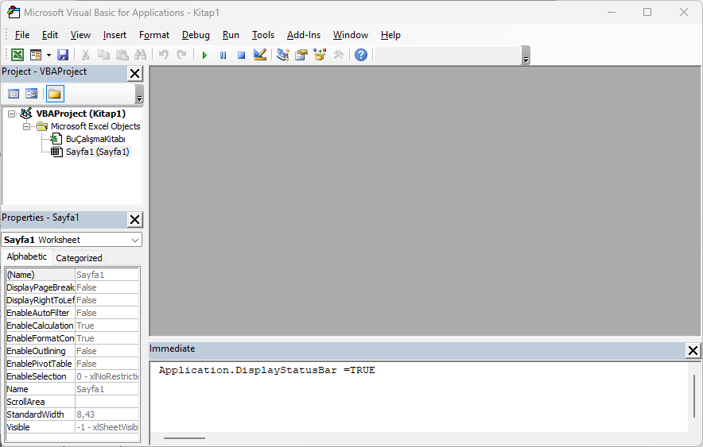The image size is (703, 447).
Task: Select VBAProject (Kitap1) in tree
Action: pyautogui.click(x=80, y=114)
